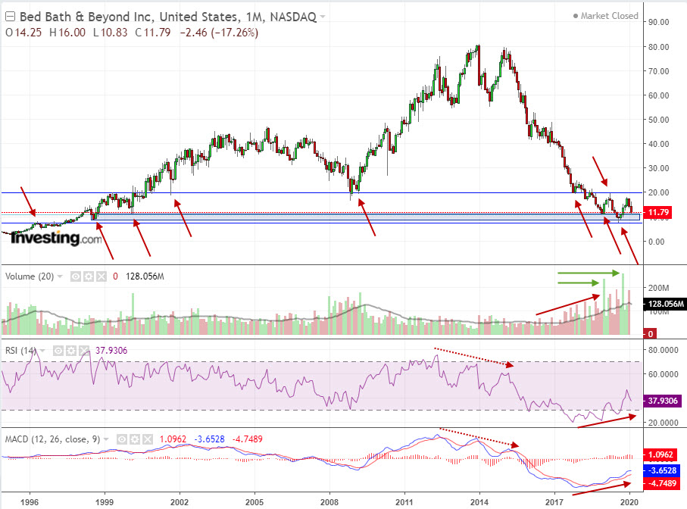Open Volume indicator settings gear
Screen dimensions: 687x509
tap(89, 276)
